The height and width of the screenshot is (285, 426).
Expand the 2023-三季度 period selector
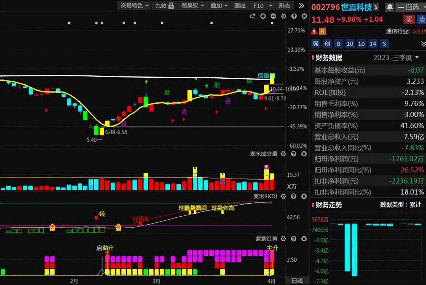click(396, 58)
